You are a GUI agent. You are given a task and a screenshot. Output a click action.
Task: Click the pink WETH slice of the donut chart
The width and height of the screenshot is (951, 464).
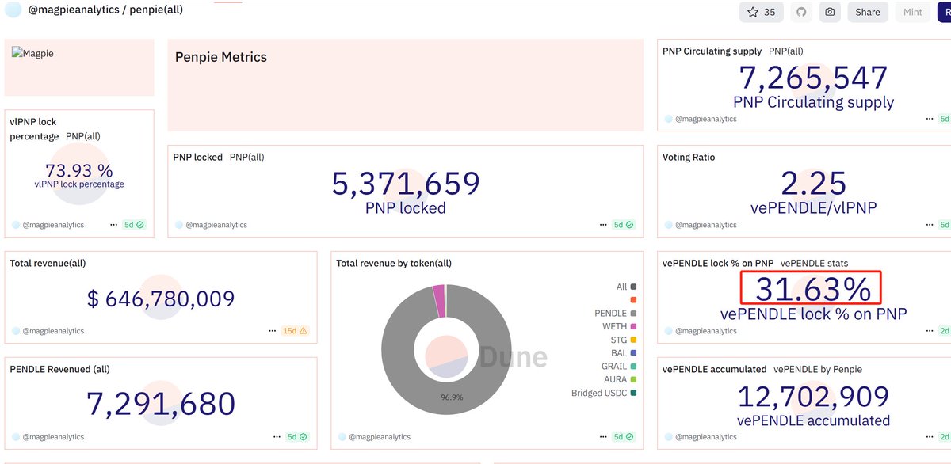tap(438, 301)
